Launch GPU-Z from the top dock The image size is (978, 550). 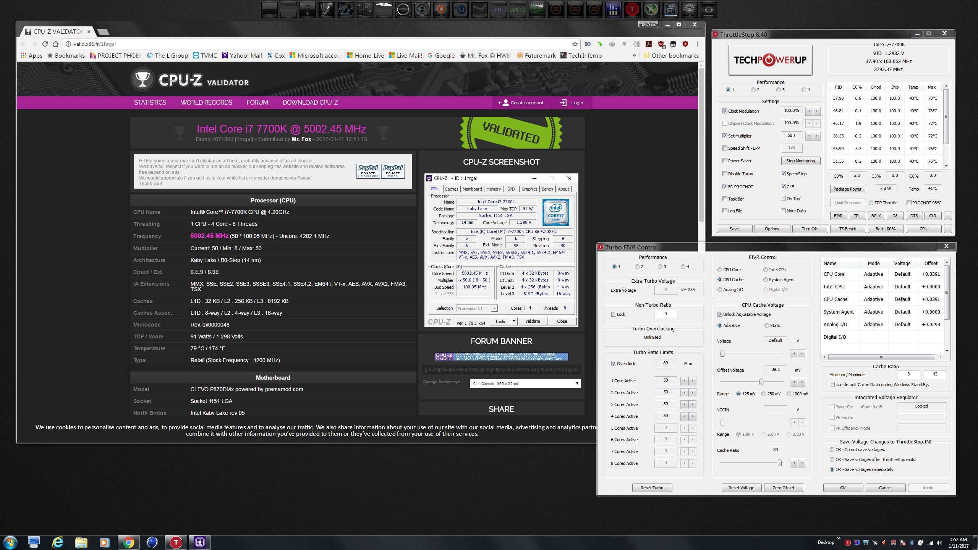coord(518,10)
